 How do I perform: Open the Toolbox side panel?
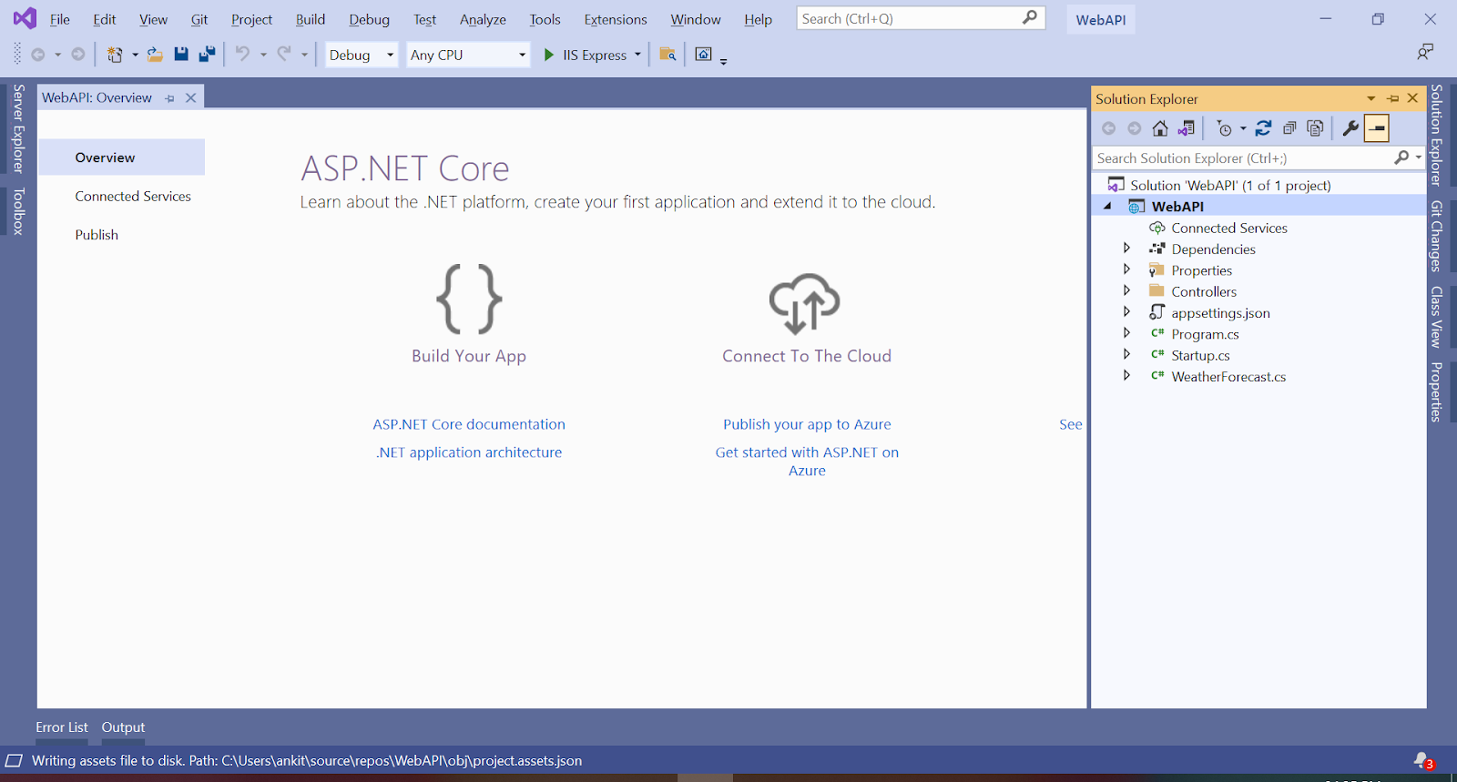[x=18, y=211]
